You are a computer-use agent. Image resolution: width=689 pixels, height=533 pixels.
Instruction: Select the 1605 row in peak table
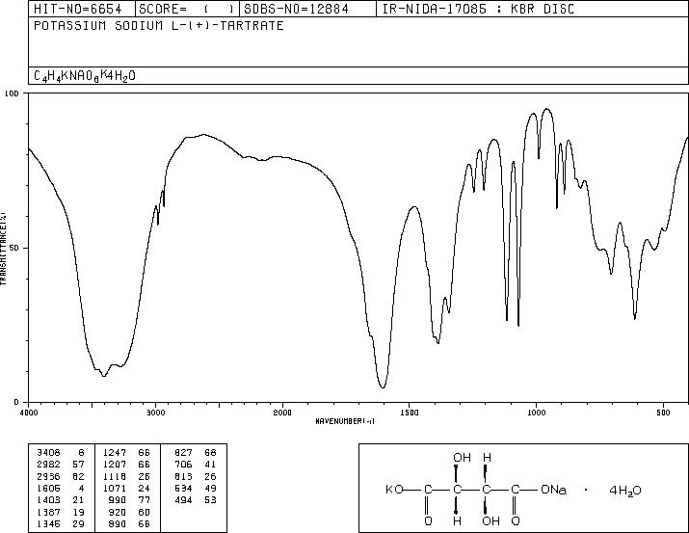click(x=61, y=488)
